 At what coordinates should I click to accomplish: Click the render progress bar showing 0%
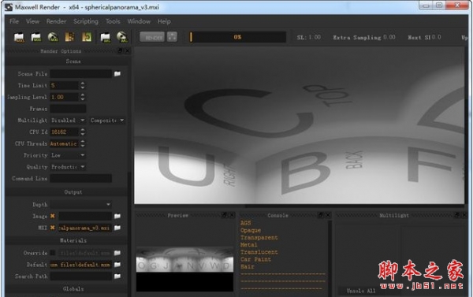[x=238, y=37]
